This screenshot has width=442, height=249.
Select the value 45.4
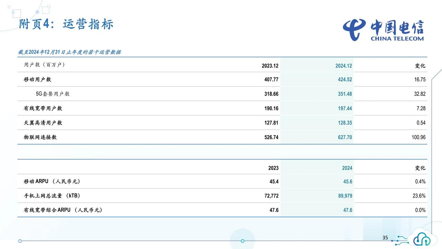274,182
